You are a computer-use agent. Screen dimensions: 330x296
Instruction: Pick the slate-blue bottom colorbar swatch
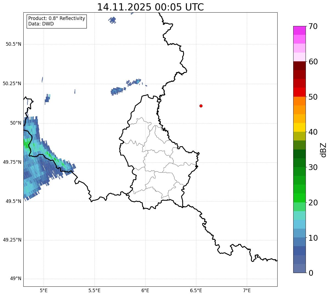coord(299,268)
